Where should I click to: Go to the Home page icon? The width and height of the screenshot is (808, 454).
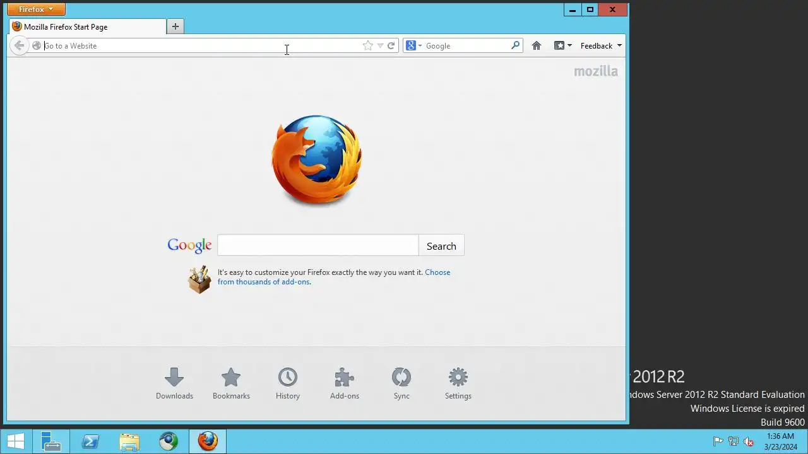click(x=537, y=45)
